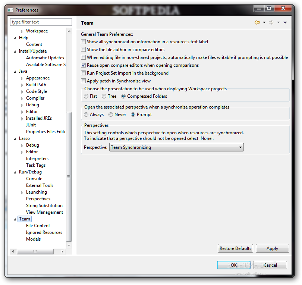Collapse the Lasso tree node
The width and height of the screenshot is (302, 285).
click(15, 139)
